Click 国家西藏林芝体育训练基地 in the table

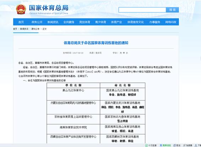pyautogui.click(x=123, y=137)
